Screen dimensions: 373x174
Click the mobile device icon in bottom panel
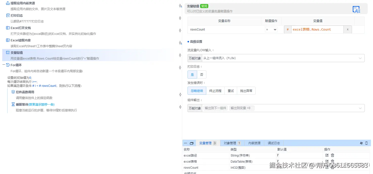[x=366, y=143]
